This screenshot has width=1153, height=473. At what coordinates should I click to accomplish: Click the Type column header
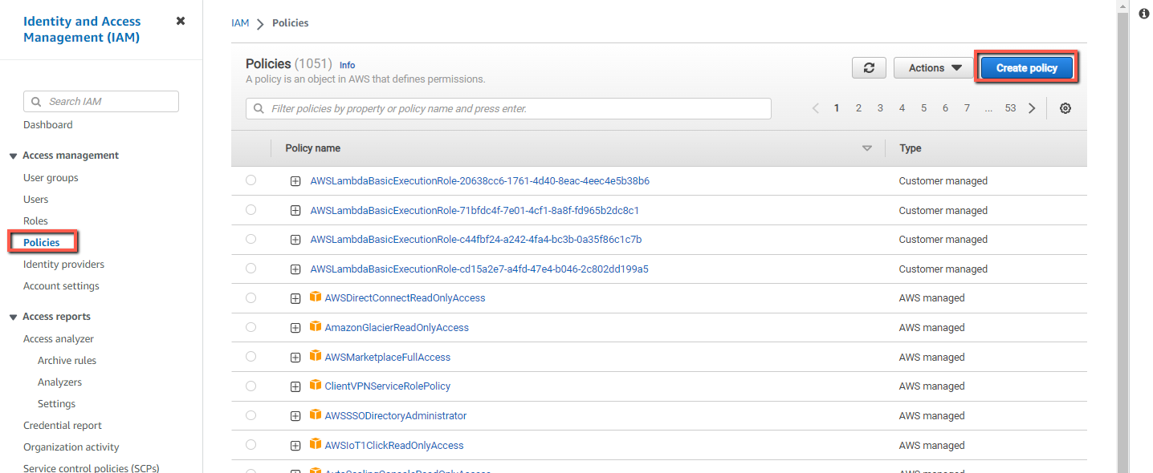tap(910, 148)
